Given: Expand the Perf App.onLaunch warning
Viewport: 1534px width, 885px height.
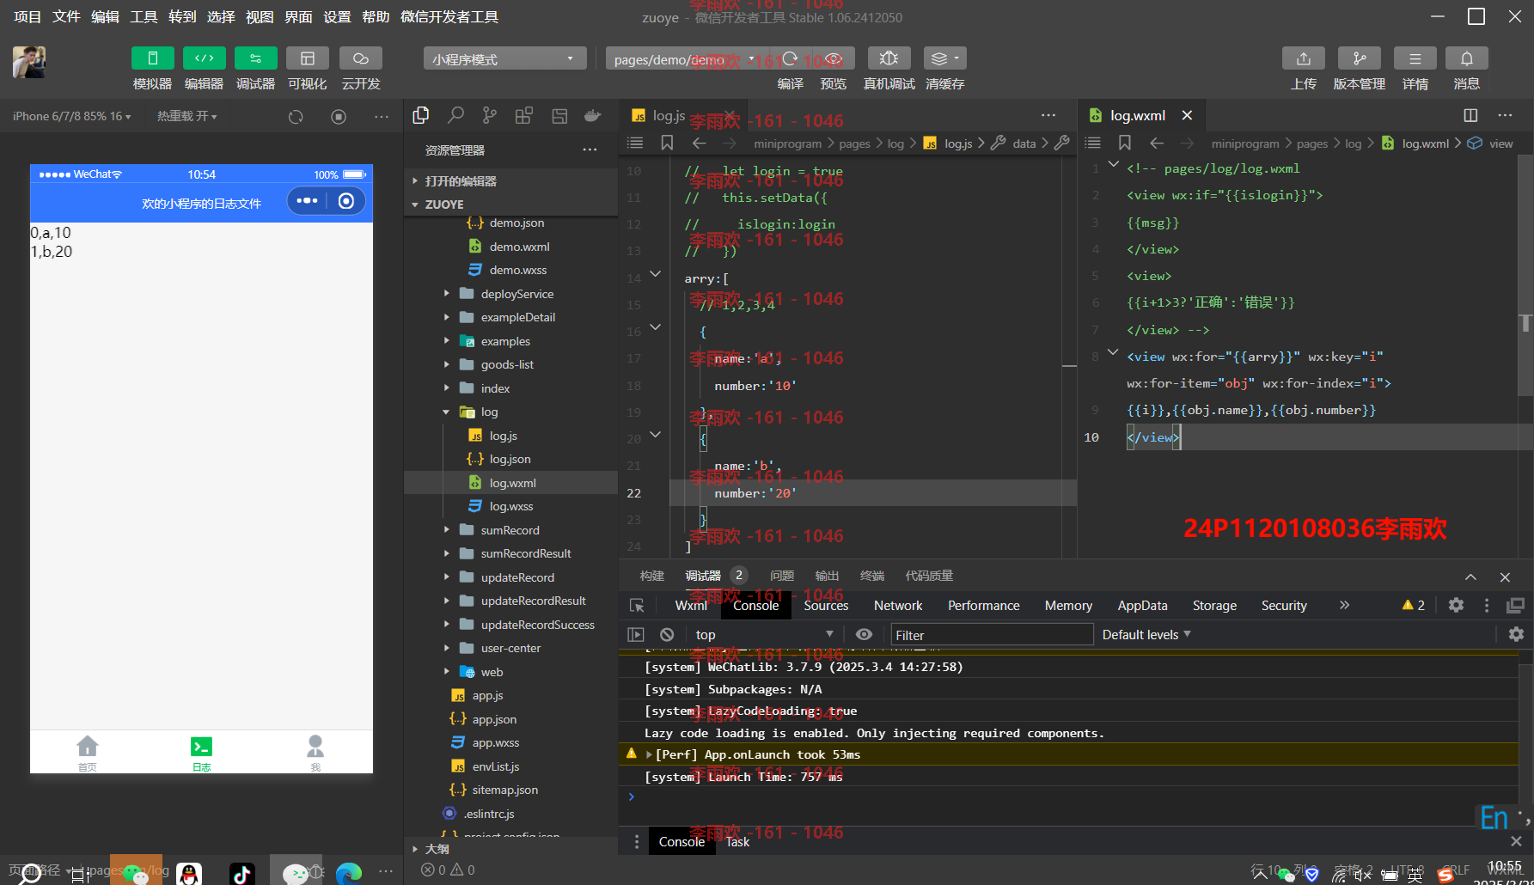Looking at the screenshot, I should (649, 754).
